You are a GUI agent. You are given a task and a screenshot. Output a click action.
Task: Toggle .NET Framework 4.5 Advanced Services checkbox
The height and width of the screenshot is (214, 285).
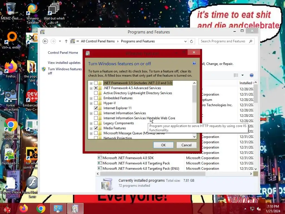[96, 88]
